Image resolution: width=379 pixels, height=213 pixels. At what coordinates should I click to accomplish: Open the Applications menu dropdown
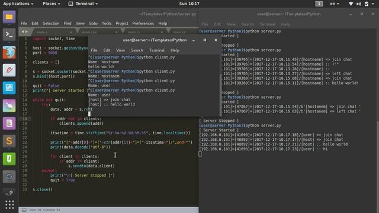coord(18,4)
